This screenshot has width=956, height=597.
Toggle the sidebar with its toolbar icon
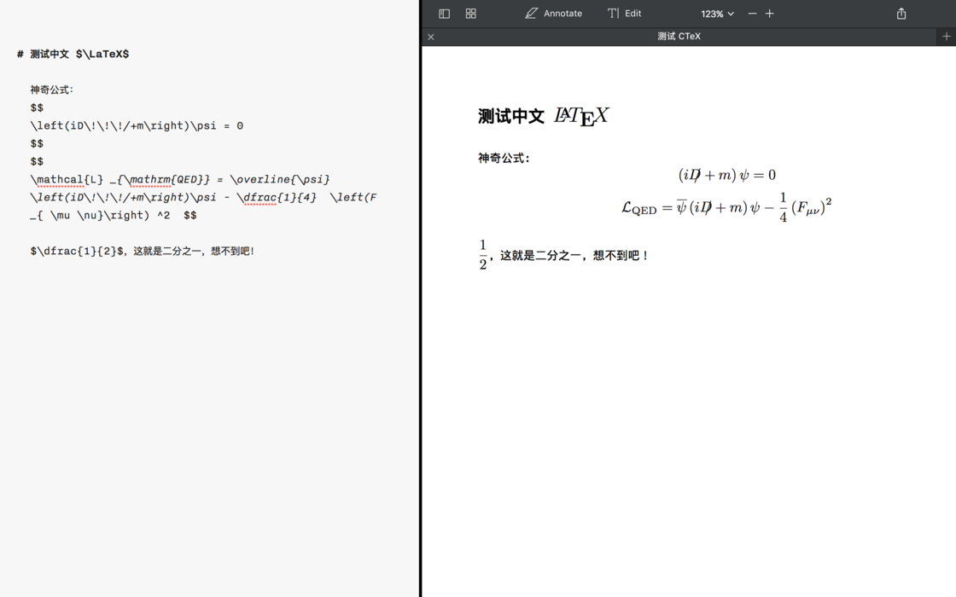coord(444,13)
